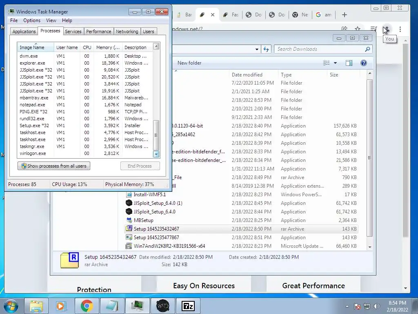Open Chrome three-dot menu
This screenshot has width=418, height=314.
click(x=400, y=29)
